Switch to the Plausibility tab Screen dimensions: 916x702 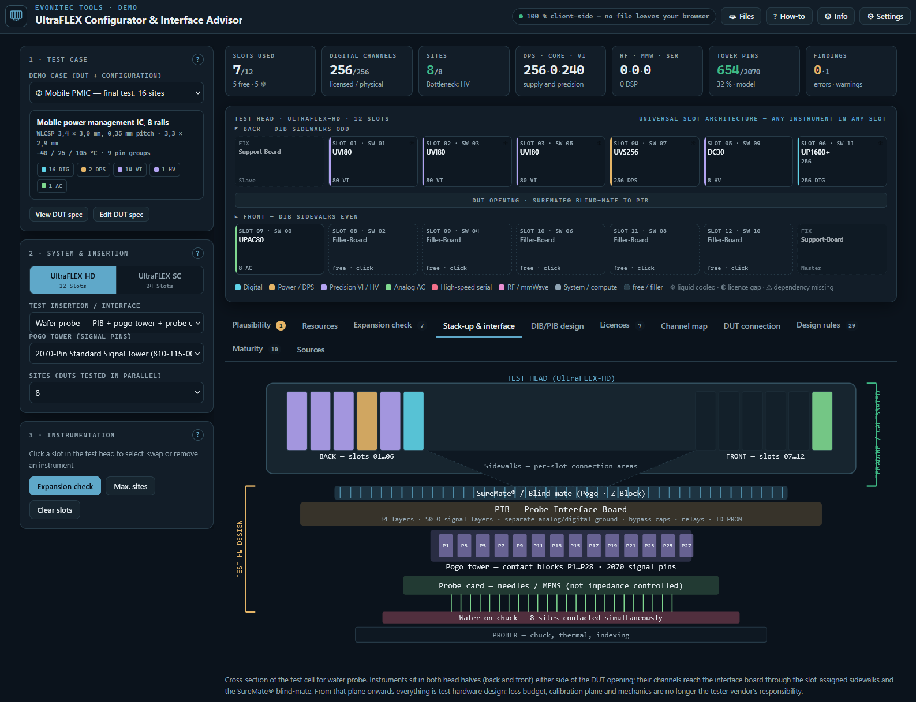point(259,325)
